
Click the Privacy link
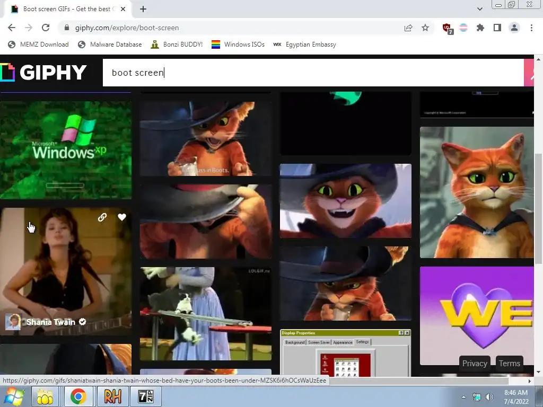pyautogui.click(x=475, y=364)
